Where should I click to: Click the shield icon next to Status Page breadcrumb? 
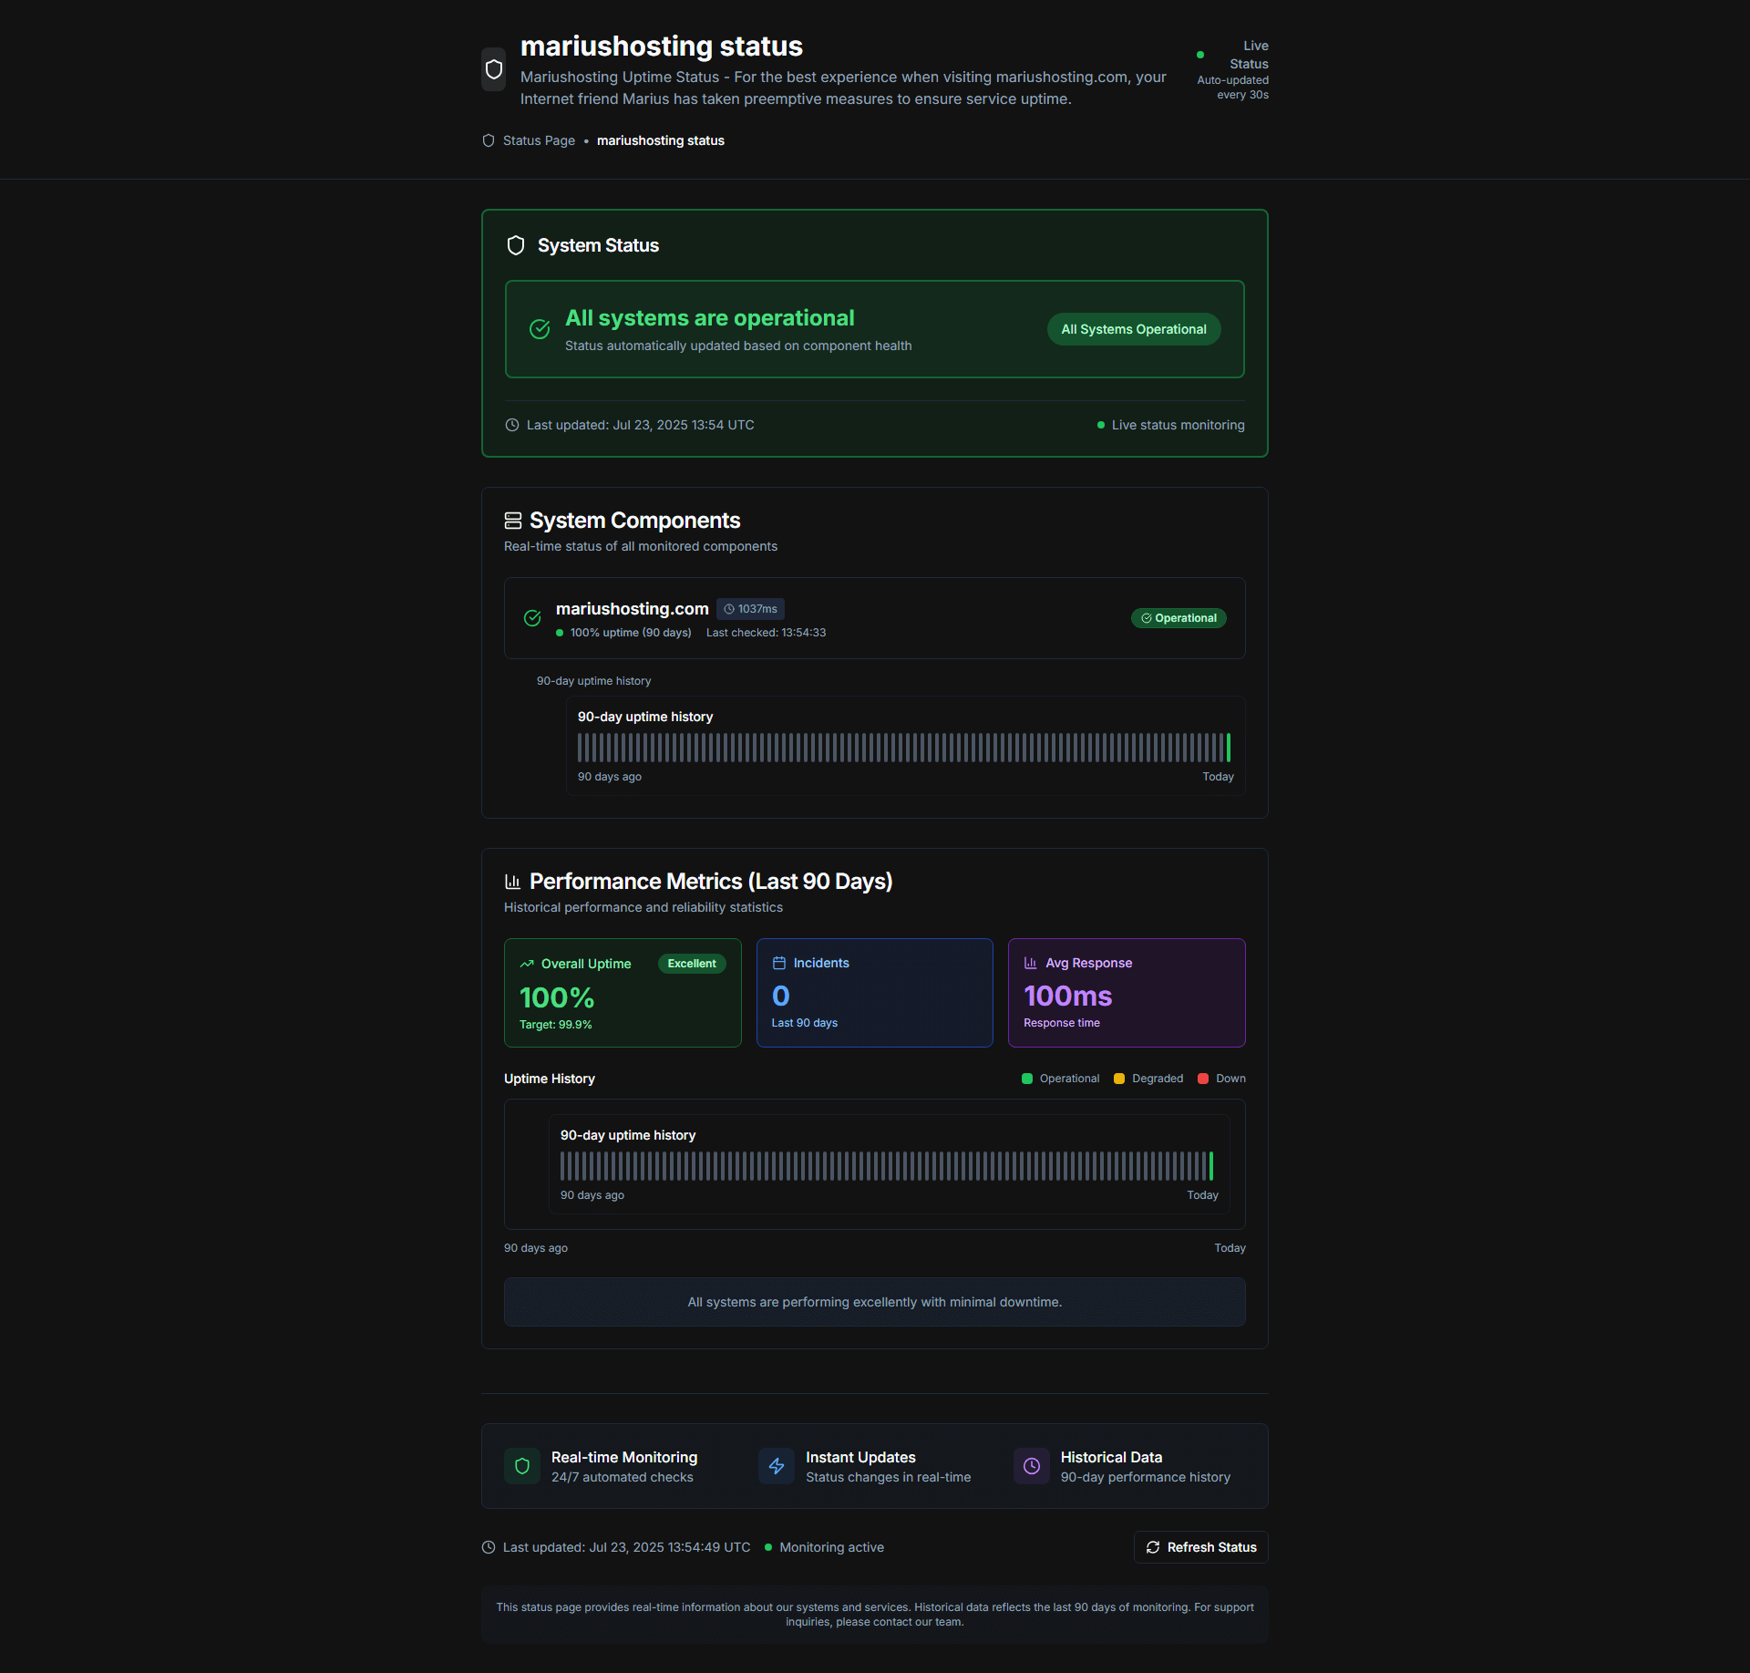point(489,140)
